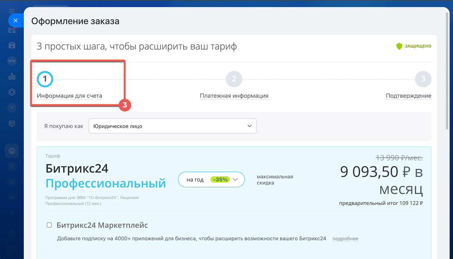Viewport: 453px width, 259px height.
Task: Open the warehouse/store icon in the sidebar
Action: pyautogui.click(x=12, y=45)
